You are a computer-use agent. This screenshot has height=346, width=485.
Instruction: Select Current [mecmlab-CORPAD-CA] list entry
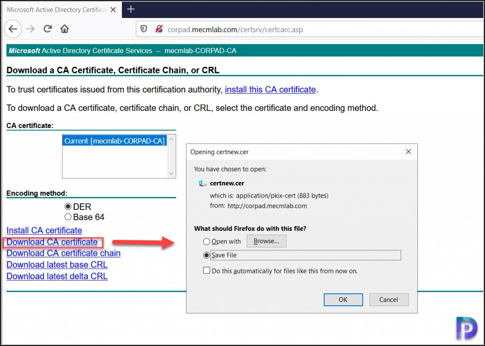coord(115,141)
